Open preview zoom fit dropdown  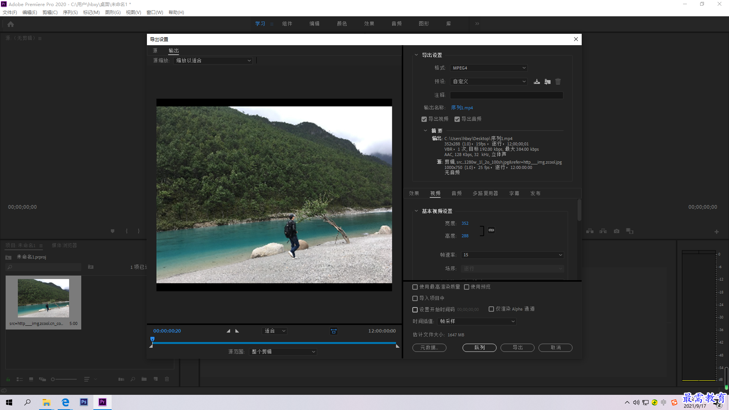coord(275,331)
